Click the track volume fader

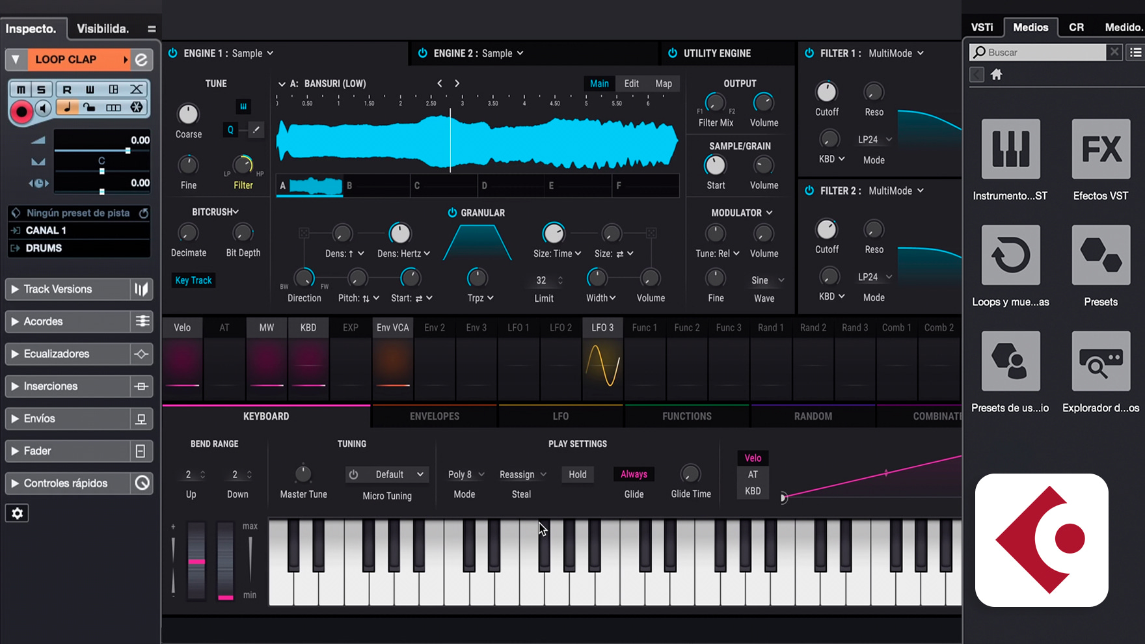coord(128,150)
